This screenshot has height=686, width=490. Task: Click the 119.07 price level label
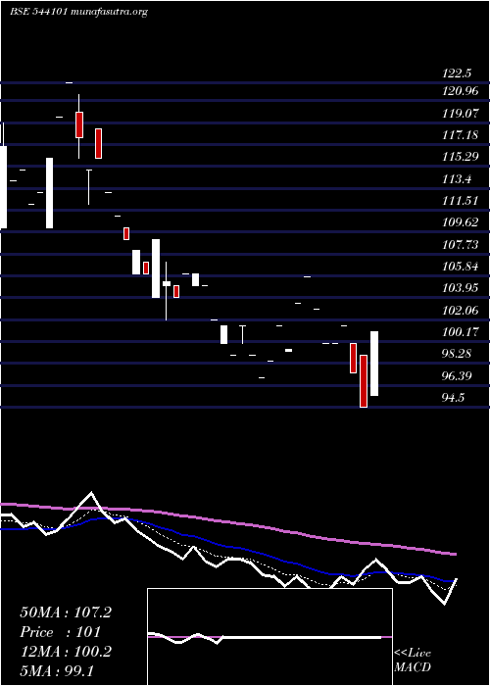pos(461,114)
